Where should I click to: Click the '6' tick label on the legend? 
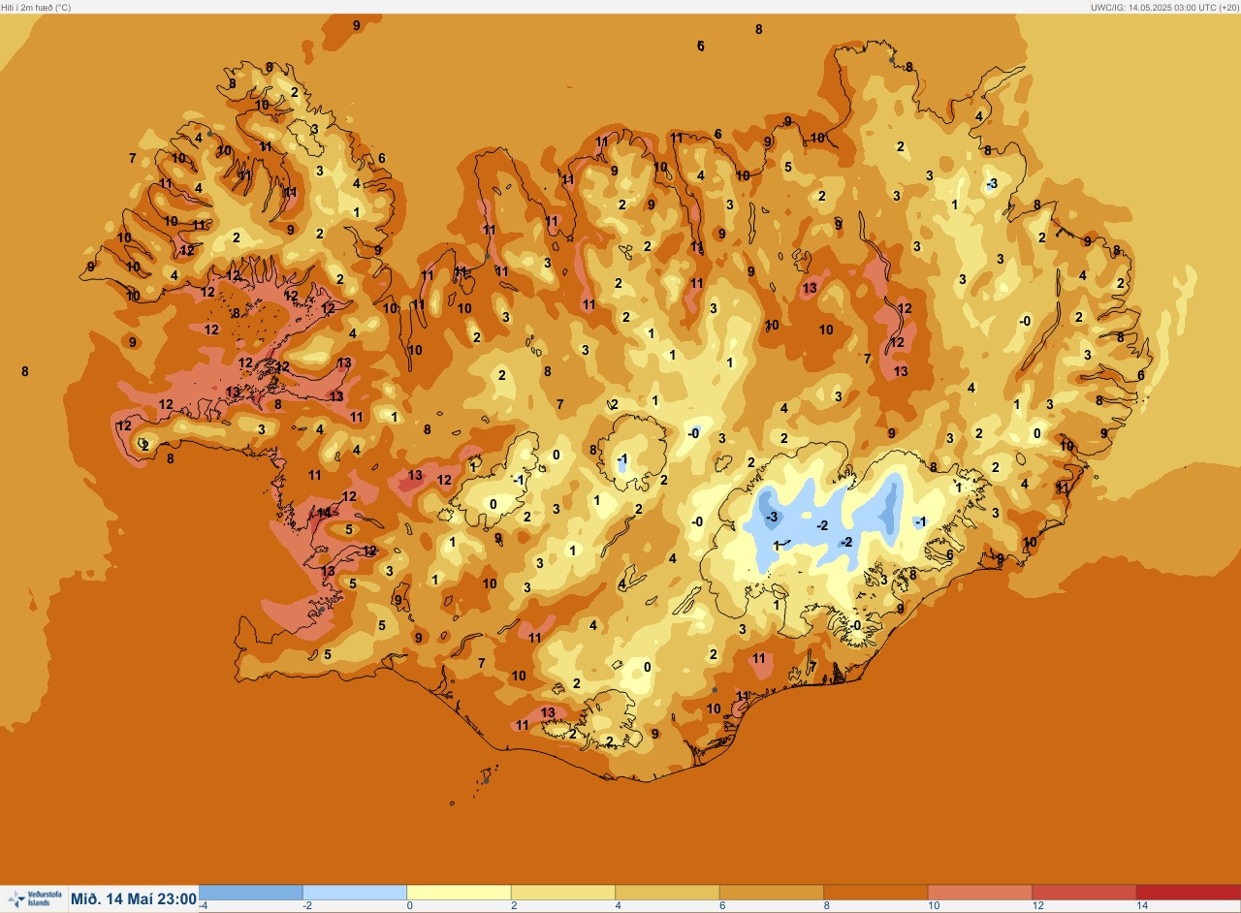pyautogui.click(x=722, y=905)
